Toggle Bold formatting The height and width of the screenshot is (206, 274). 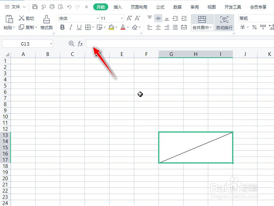[x=62, y=27]
